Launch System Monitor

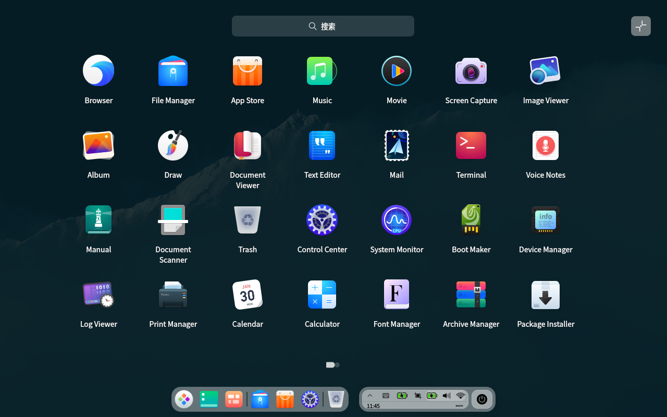(x=397, y=219)
